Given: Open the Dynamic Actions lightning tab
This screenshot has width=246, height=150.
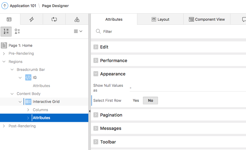Looking at the screenshot, I should 32,19.
